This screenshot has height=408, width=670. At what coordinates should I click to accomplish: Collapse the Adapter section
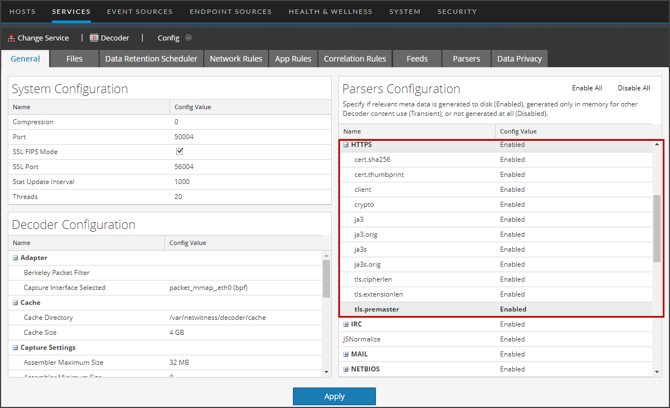[15, 257]
